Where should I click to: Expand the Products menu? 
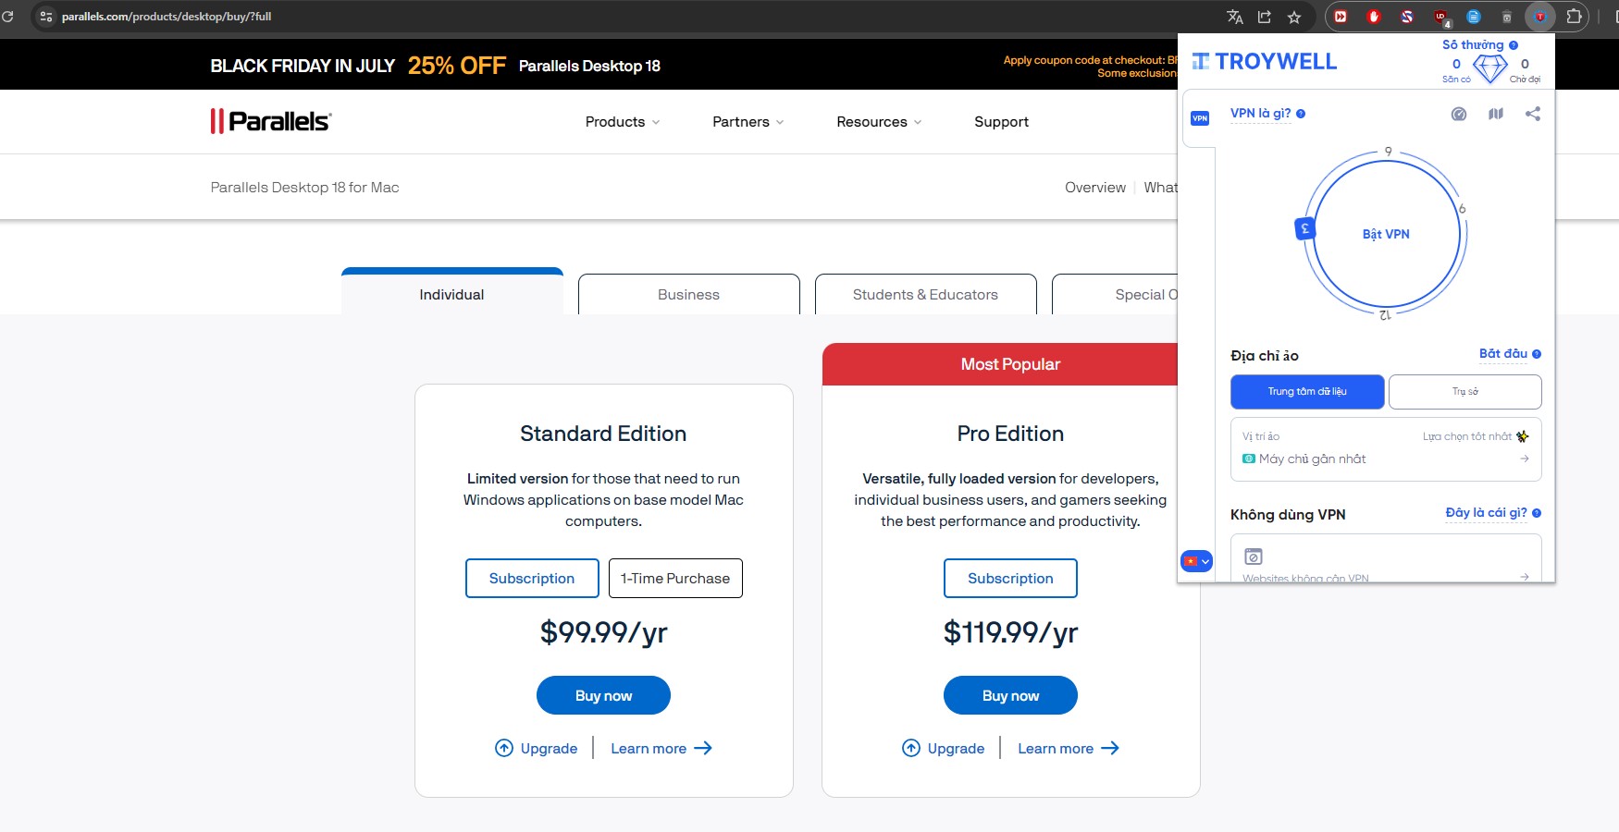tap(623, 122)
